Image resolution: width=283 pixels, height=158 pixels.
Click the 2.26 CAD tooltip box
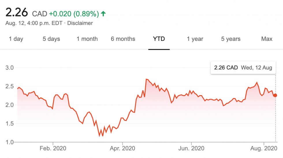243,68
